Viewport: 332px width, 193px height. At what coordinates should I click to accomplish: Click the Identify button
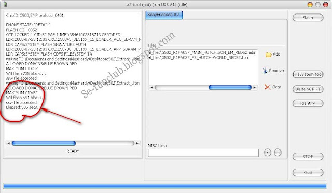[x=308, y=103]
